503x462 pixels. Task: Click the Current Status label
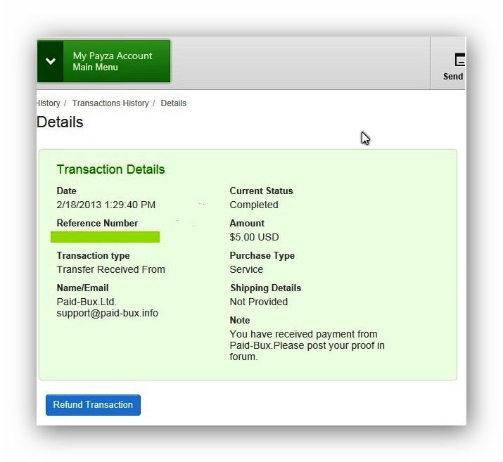tap(261, 191)
